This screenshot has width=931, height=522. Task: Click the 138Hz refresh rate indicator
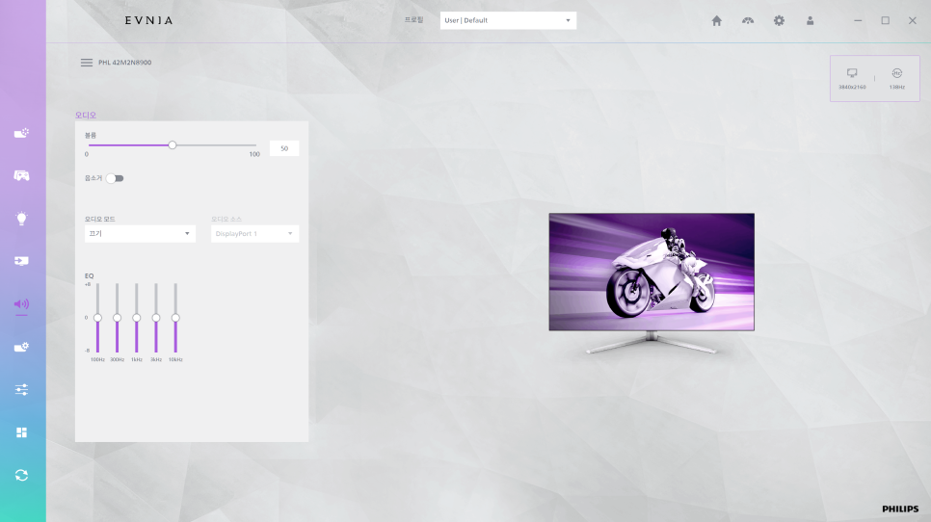896,78
